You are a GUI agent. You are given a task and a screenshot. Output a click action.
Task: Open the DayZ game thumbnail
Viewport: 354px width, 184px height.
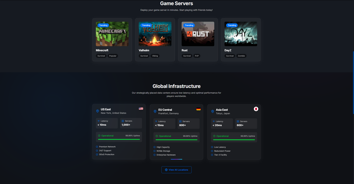pyautogui.click(x=241, y=34)
